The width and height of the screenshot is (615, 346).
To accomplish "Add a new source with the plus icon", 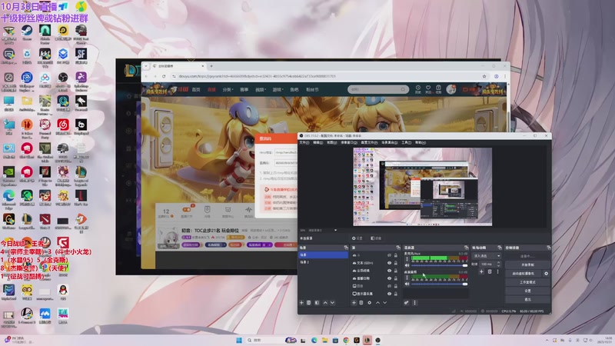I will [x=354, y=302].
